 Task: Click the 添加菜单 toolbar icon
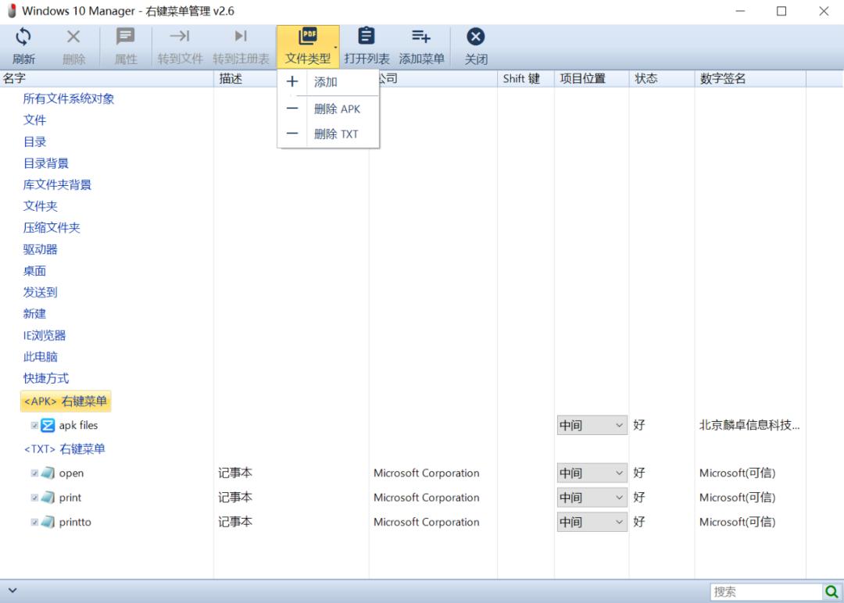tap(421, 36)
